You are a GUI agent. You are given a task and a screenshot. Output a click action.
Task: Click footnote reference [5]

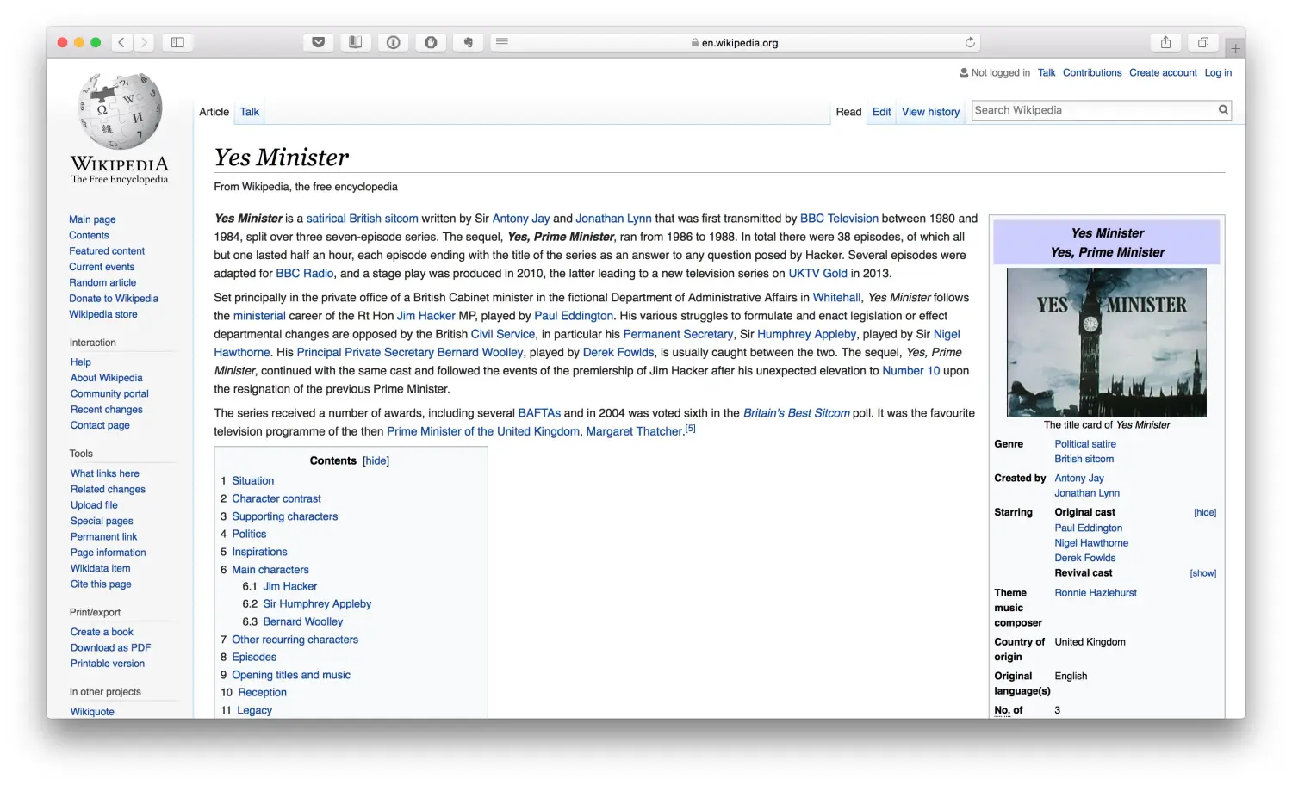pos(690,429)
